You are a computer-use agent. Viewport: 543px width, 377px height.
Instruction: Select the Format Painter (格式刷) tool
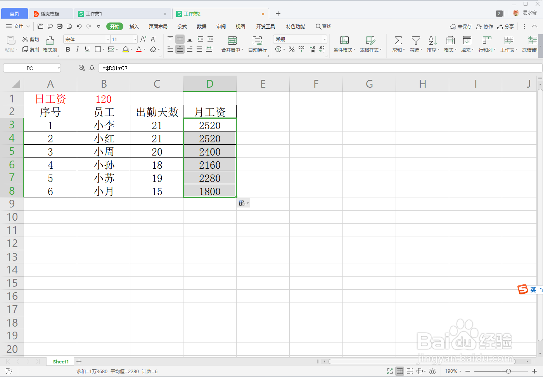[50, 44]
